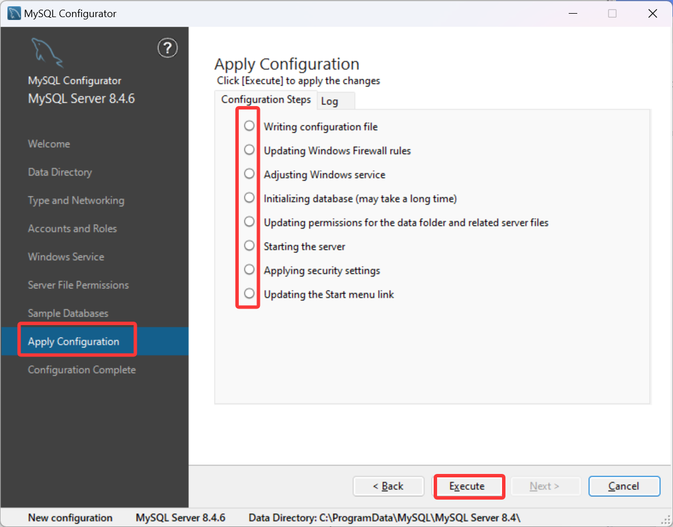Select the Applying security settings step circle
The image size is (673, 527).
(249, 270)
